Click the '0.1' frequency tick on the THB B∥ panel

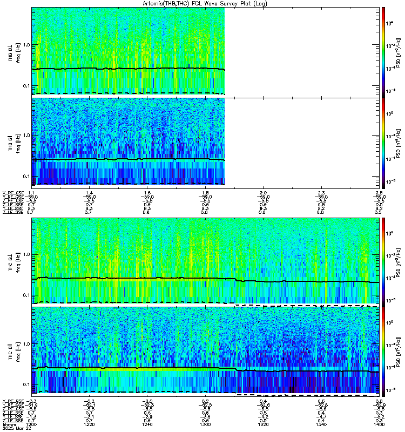(26, 176)
